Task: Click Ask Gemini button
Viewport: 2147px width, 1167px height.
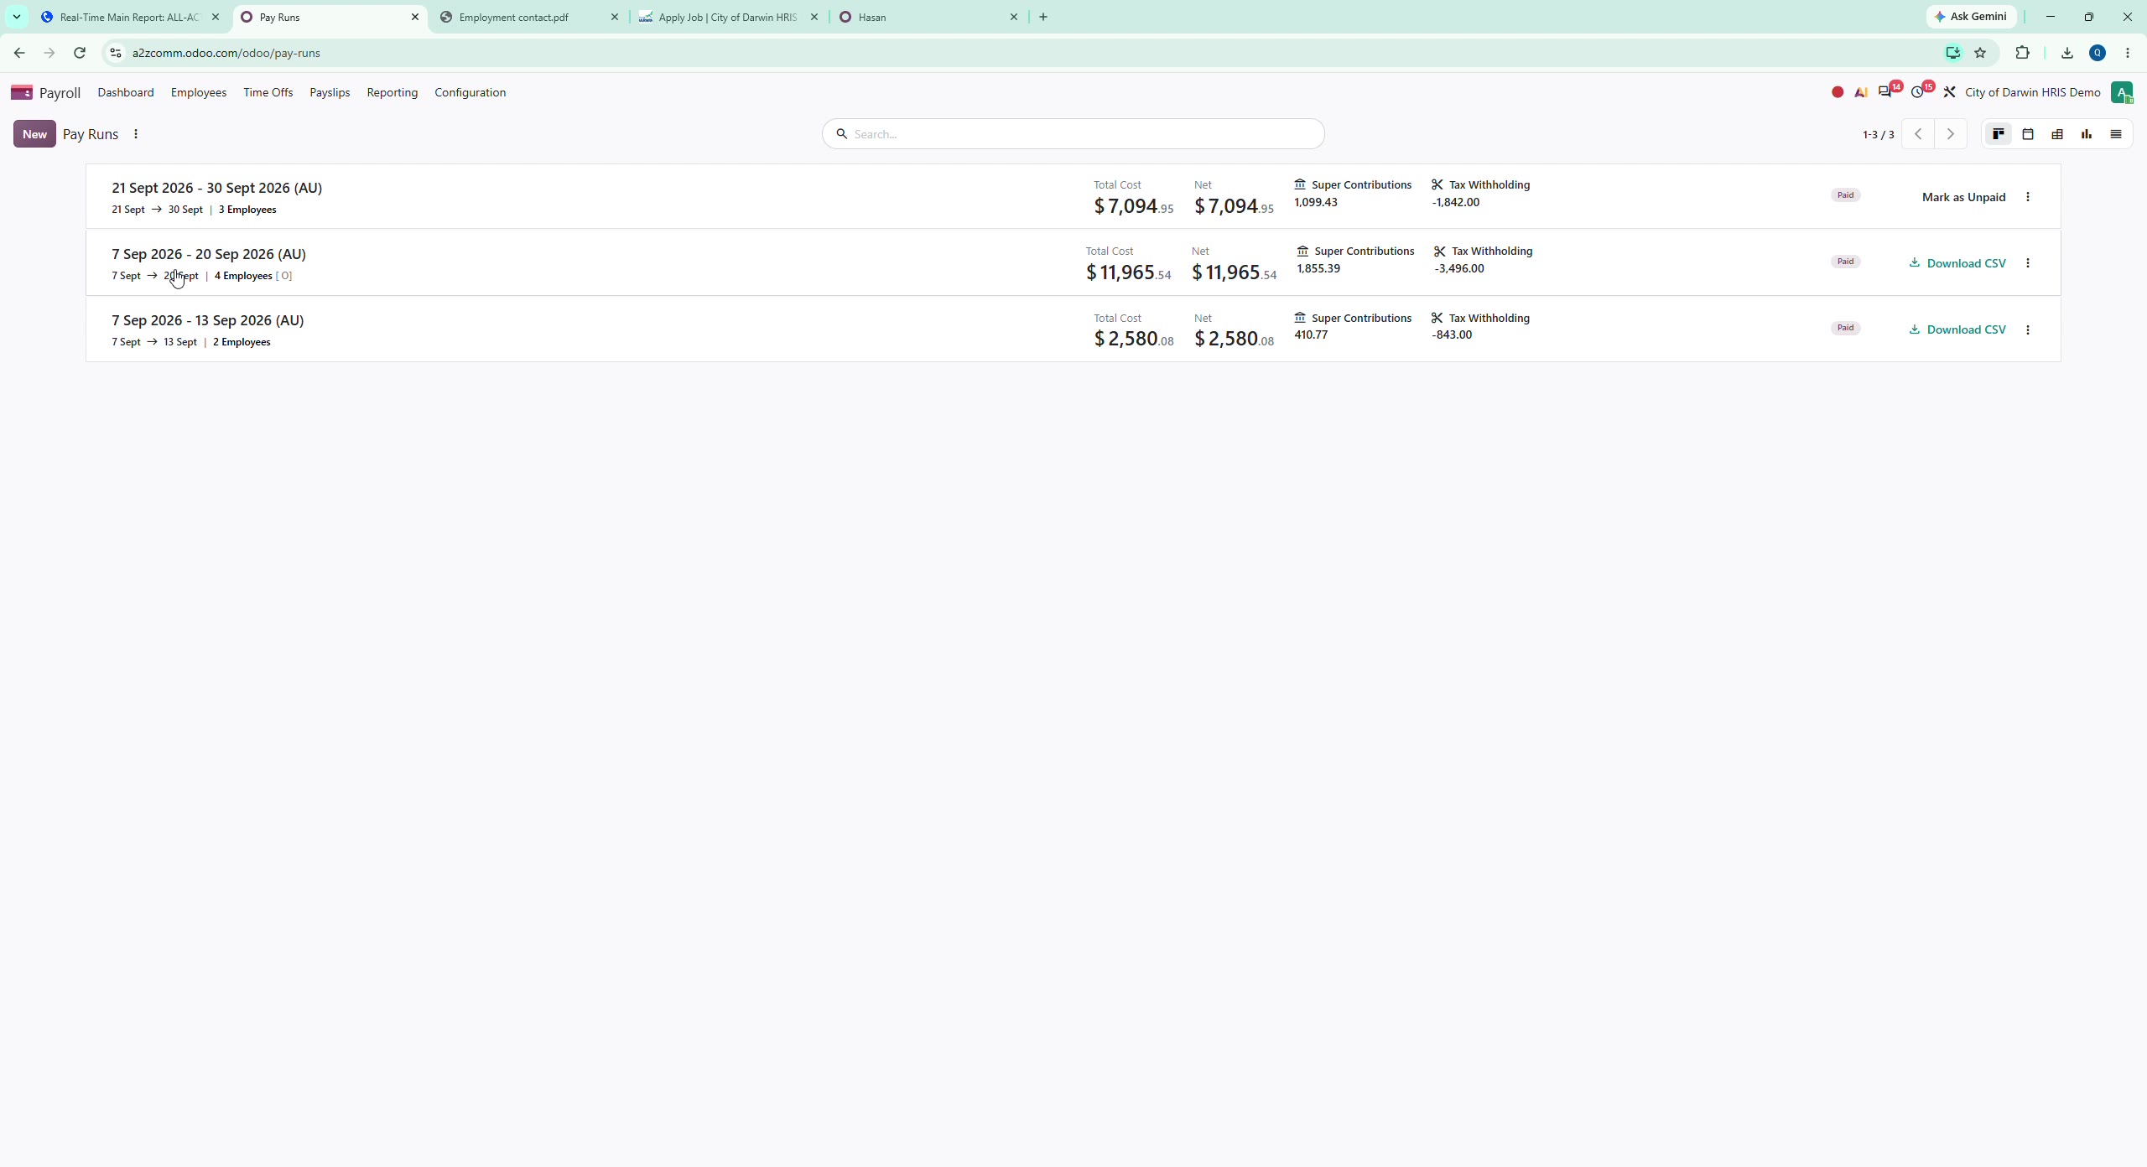Action: 1971,17
